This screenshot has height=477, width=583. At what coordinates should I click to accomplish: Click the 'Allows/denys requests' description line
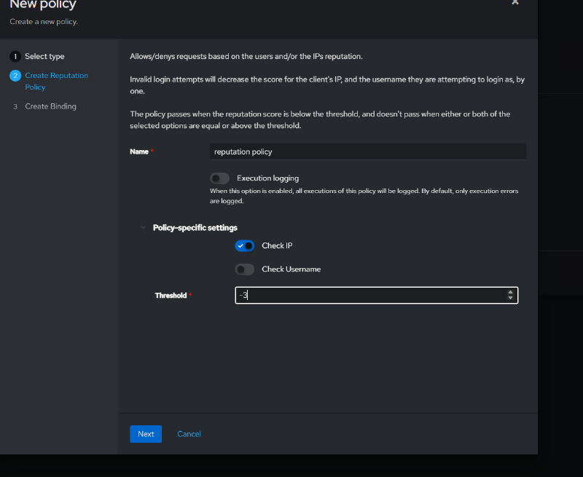[x=246, y=57]
